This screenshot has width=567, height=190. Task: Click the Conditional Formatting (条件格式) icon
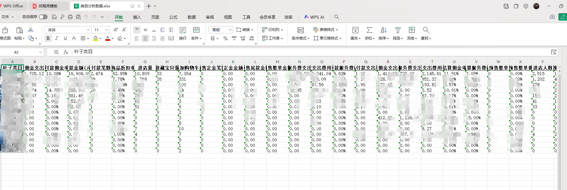tap(301, 30)
